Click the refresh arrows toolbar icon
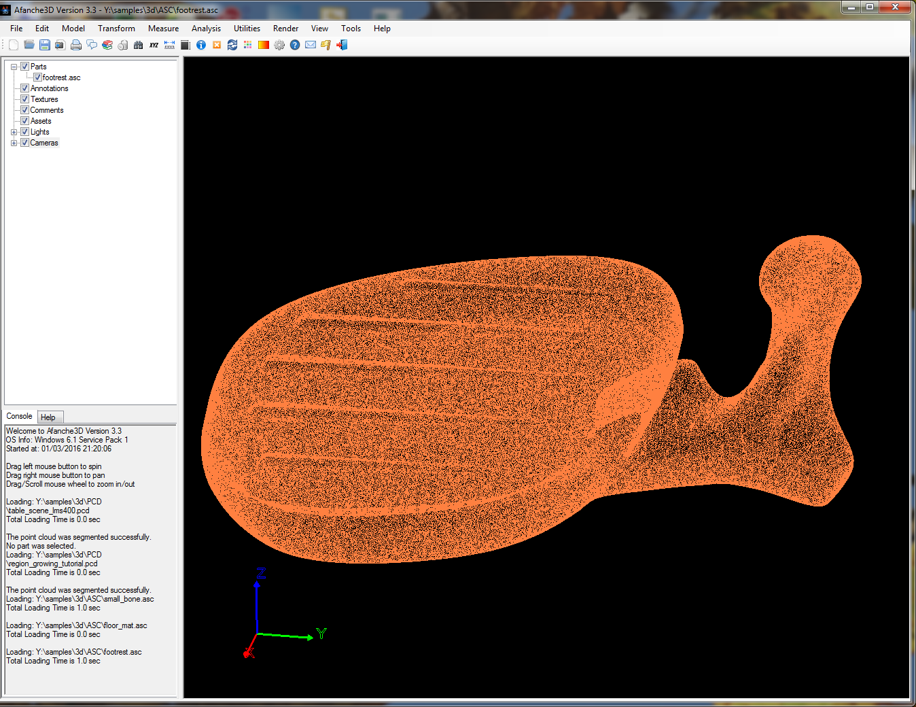916x707 pixels. pos(232,45)
